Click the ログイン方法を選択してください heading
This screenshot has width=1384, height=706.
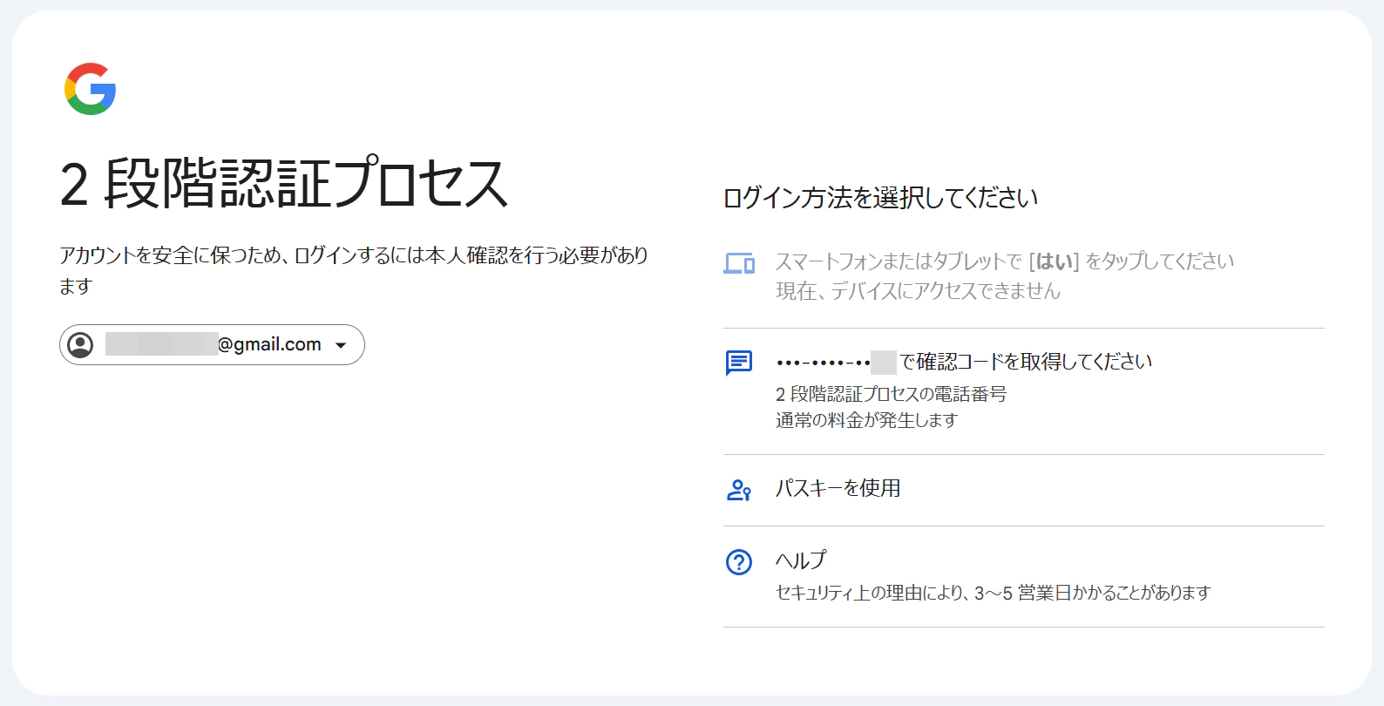tap(880, 198)
